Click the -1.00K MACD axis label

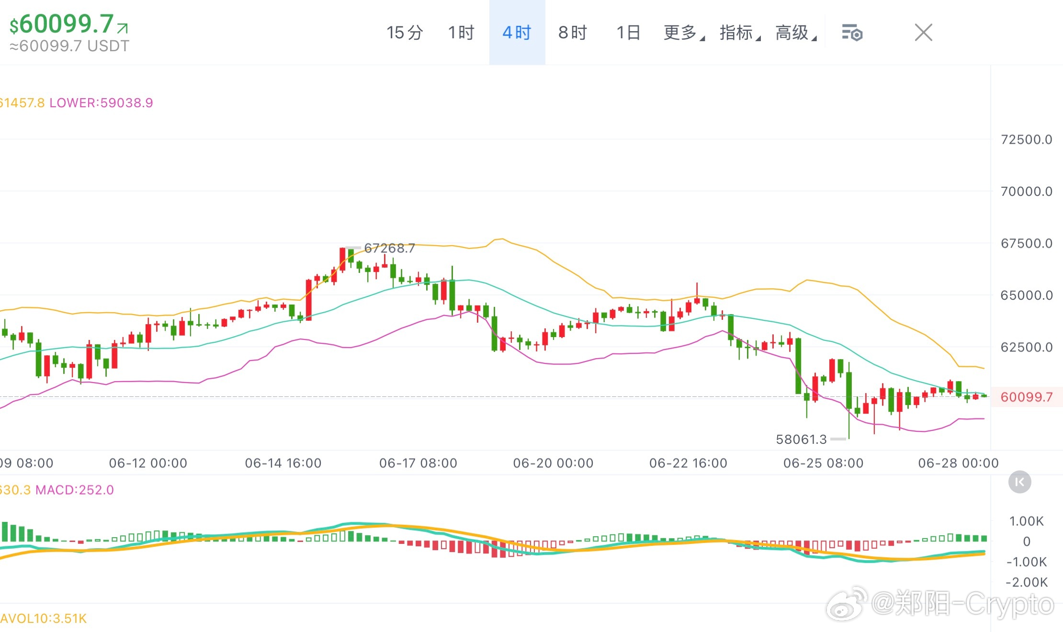pos(1026,562)
